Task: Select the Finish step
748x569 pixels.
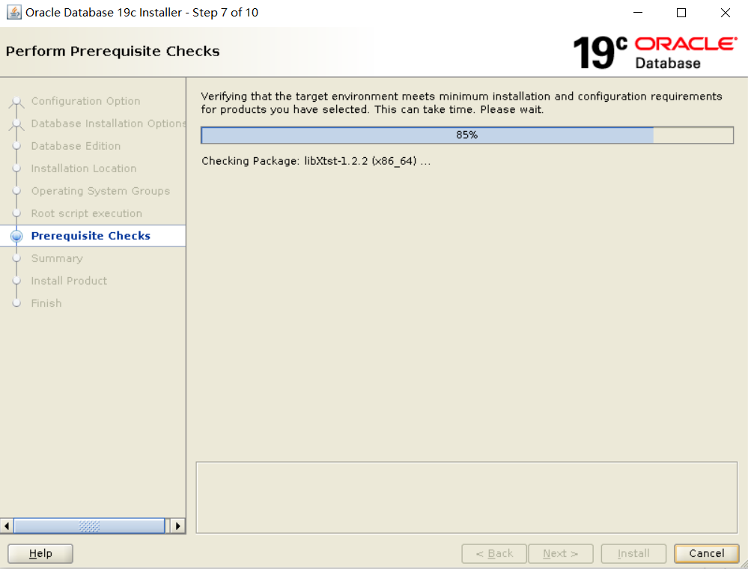Action: pyautogui.click(x=46, y=303)
